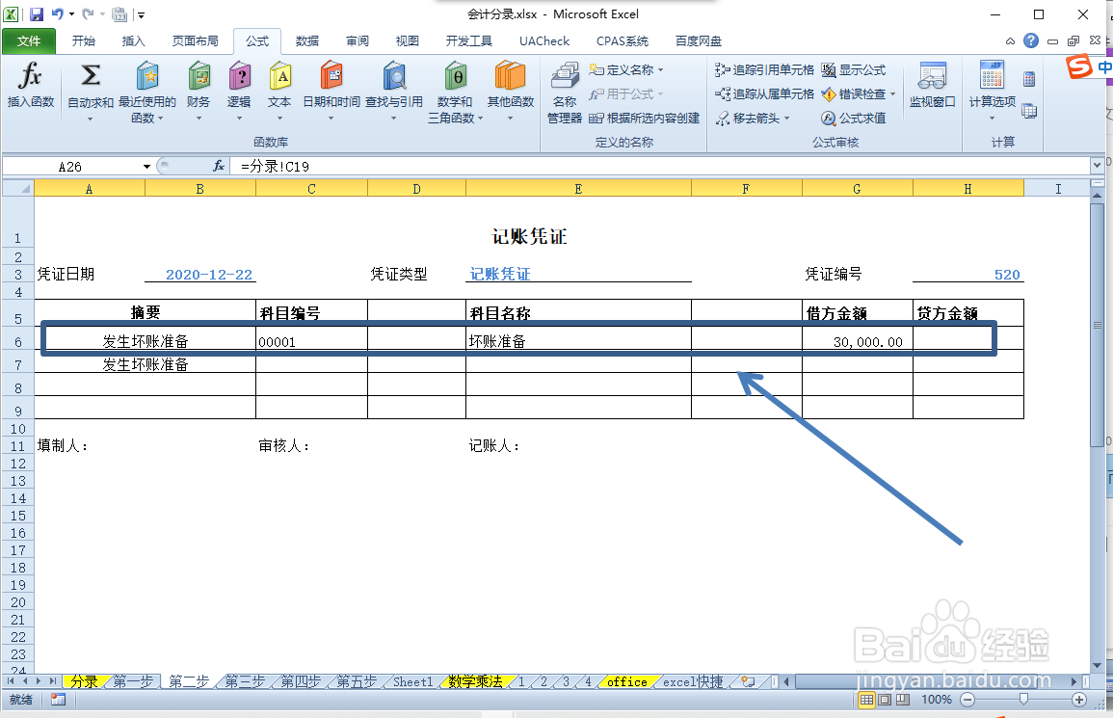
Task: Switch to the 数据 ribbon tab
Action: point(306,40)
